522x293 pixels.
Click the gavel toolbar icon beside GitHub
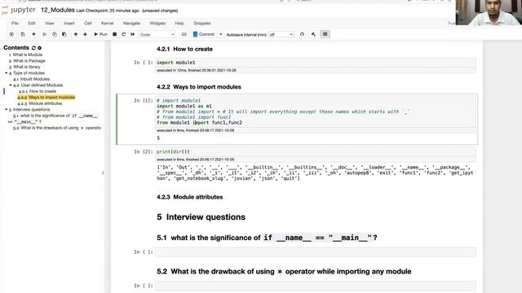pos(313,34)
